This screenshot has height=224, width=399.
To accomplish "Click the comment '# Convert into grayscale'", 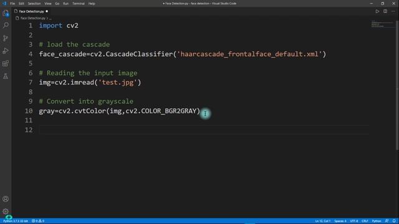I will pos(86,101).
